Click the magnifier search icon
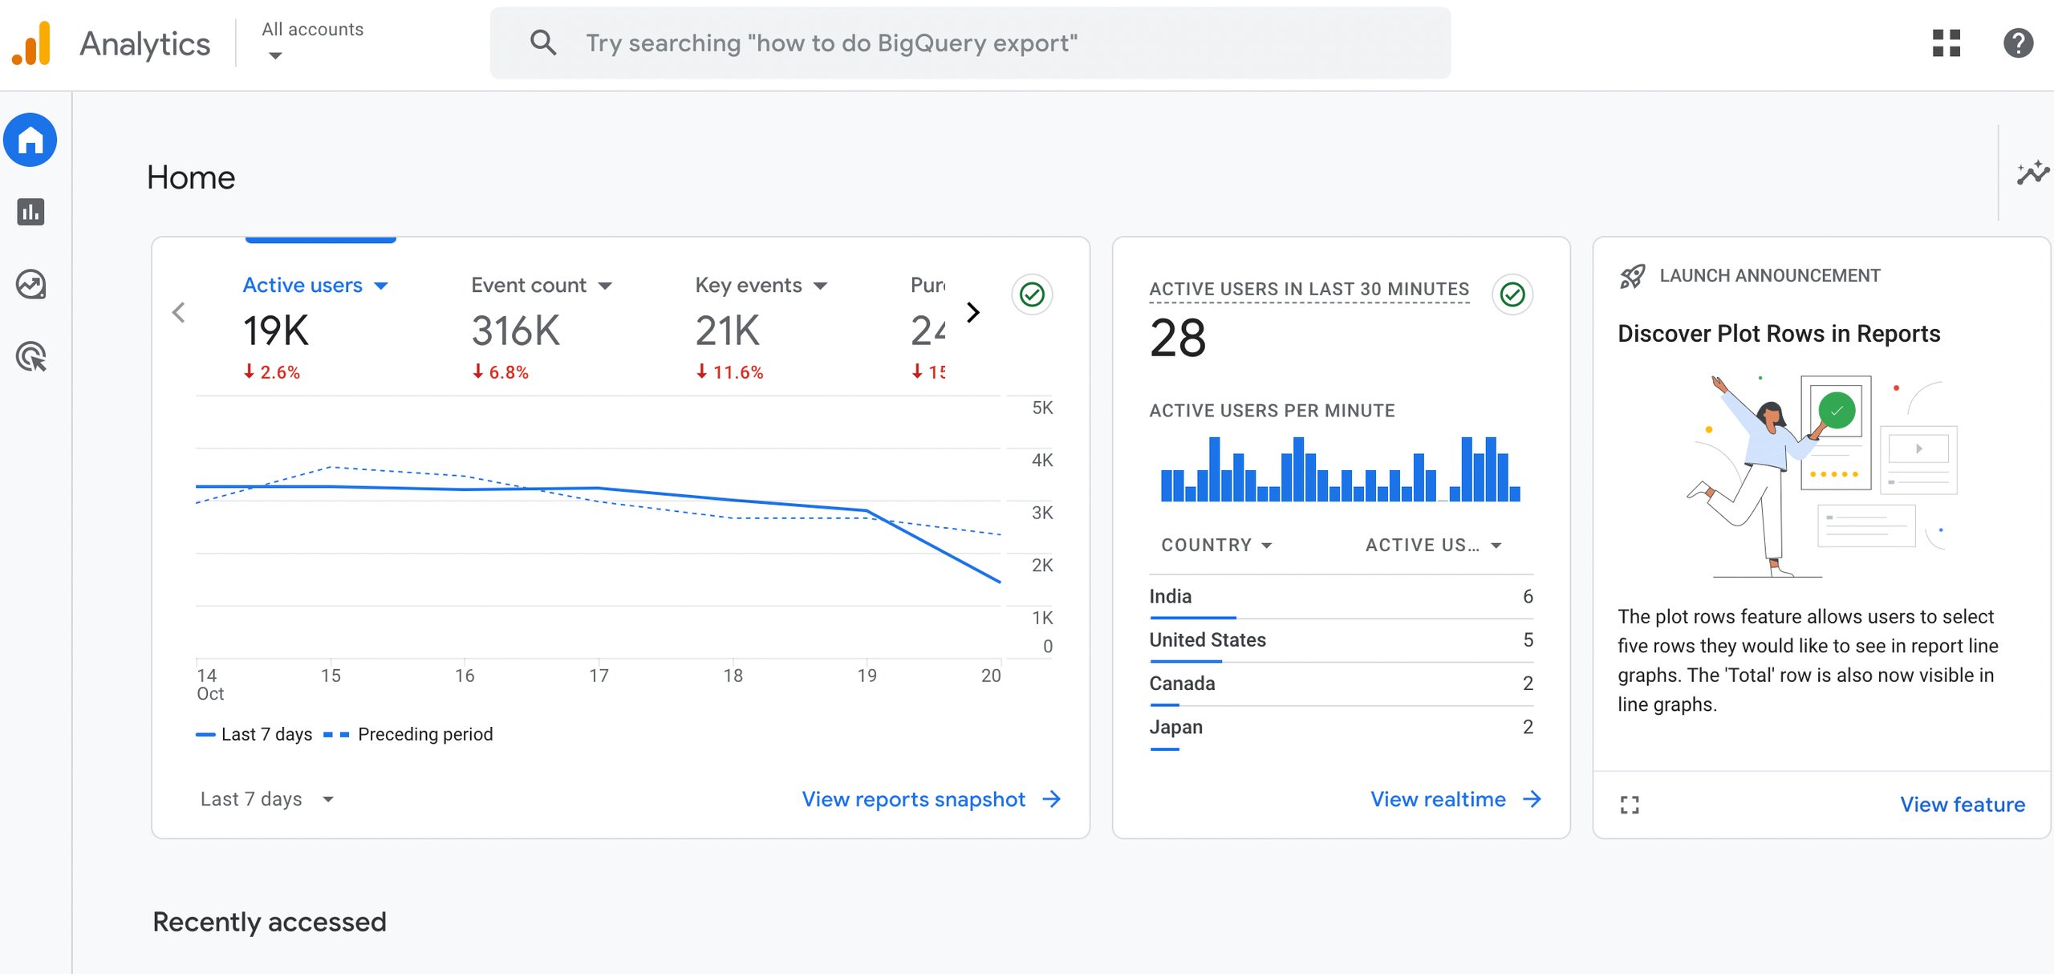Viewport: 2054px width, 974px height. (x=543, y=43)
